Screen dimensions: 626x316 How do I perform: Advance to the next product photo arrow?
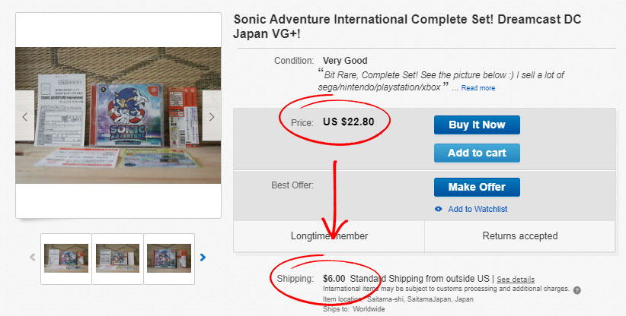click(x=212, y=117)
